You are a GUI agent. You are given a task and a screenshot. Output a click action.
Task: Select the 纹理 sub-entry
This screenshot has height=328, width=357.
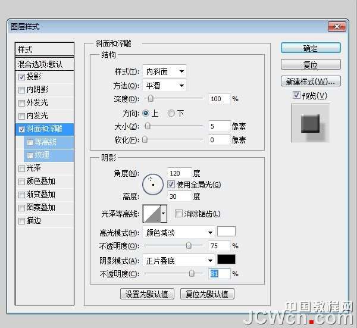(49, 155)
